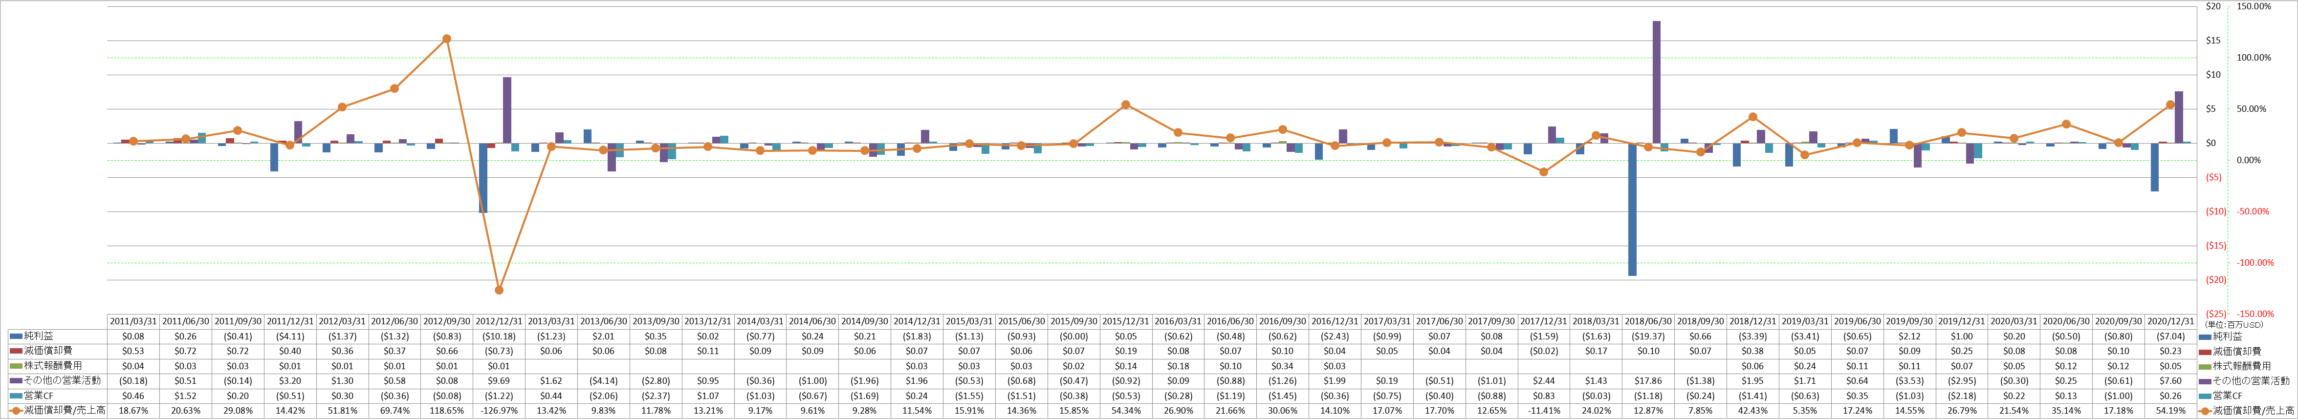Click the blue bar for 2020/12/31
The width and height of the screenshot is (2298, 419).
pos(2154,167)
